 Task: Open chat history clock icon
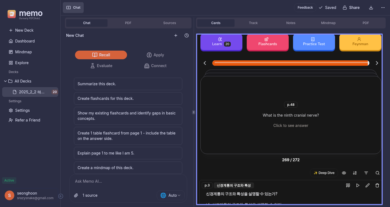[x=187, y=35]
